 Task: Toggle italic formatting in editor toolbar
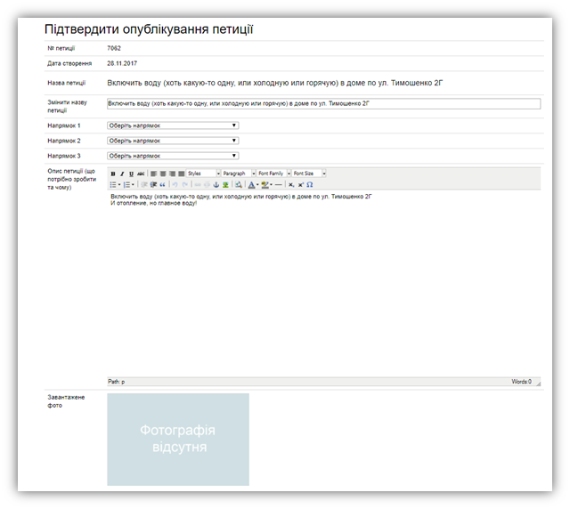pos(122,174)
